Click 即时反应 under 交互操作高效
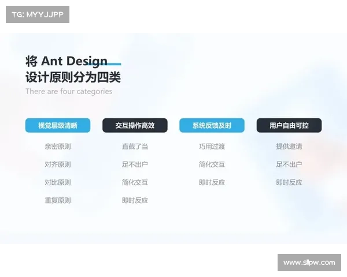This screenshot has height=277, width=347. (135, 200)
